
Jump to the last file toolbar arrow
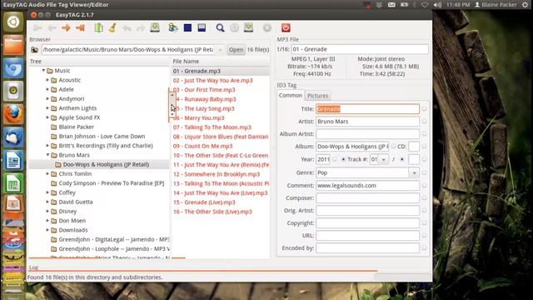[80, 27]
